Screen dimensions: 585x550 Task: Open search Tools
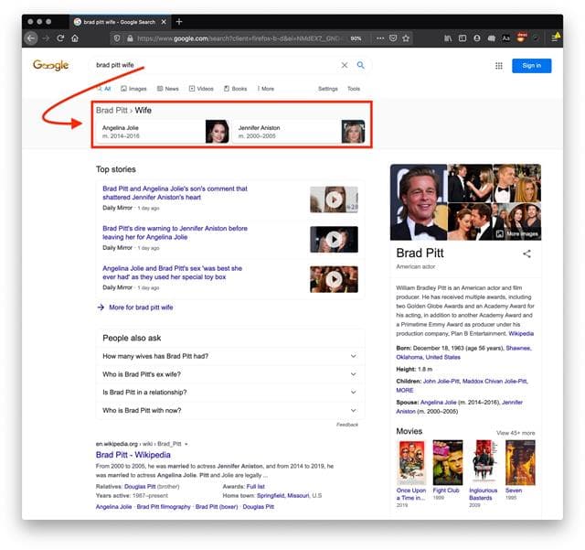click(354, 89)
